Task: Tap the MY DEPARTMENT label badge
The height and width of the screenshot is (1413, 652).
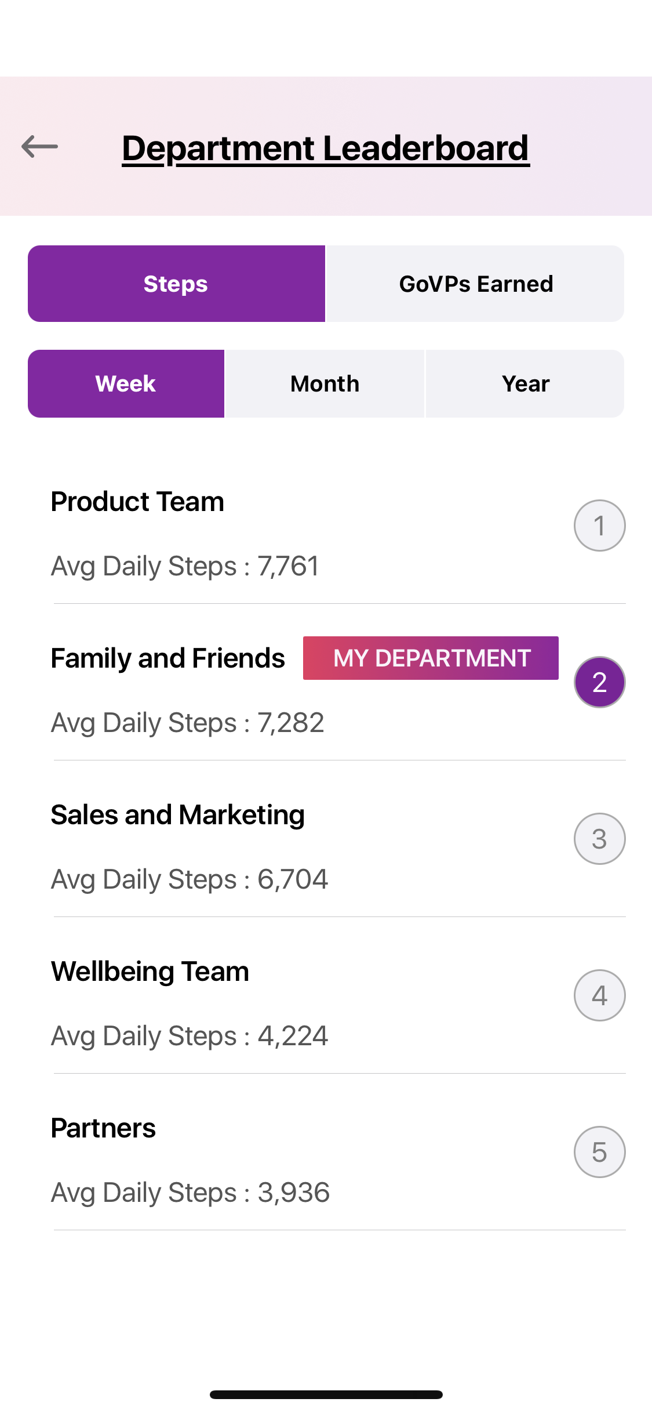Action: tap(431, 658)
